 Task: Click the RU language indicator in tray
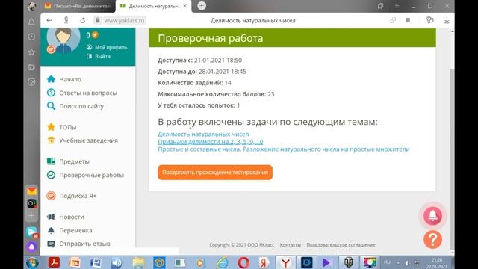tap(387, 262)
